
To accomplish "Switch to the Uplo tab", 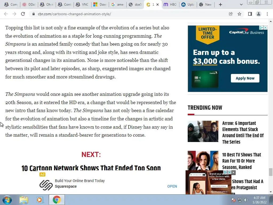I will tap(188, 5).
